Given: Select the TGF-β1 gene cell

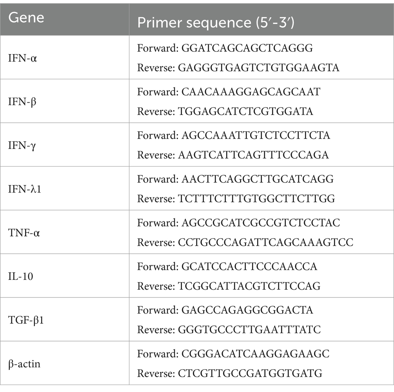Looking at the screenshot, I should [65, 319].
